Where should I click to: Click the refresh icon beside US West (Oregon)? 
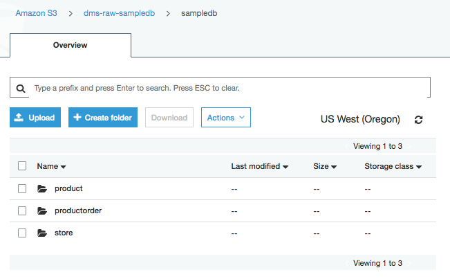click(418, 119)
